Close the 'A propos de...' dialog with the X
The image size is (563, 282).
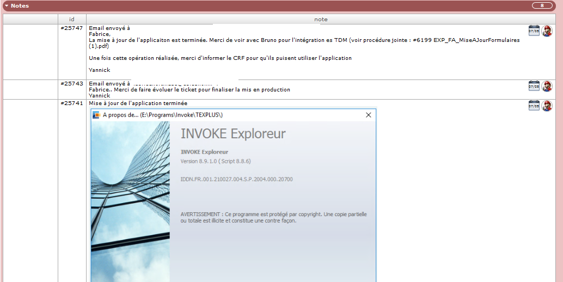click(368, 115)
